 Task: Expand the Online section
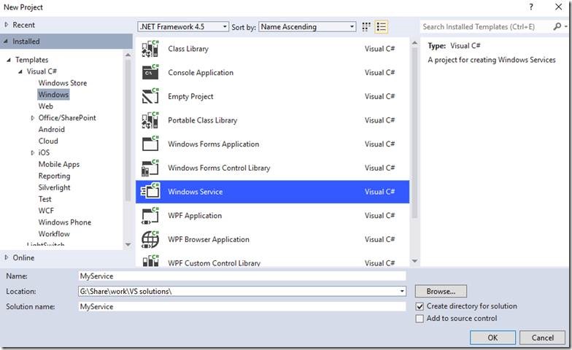point(6,257)
